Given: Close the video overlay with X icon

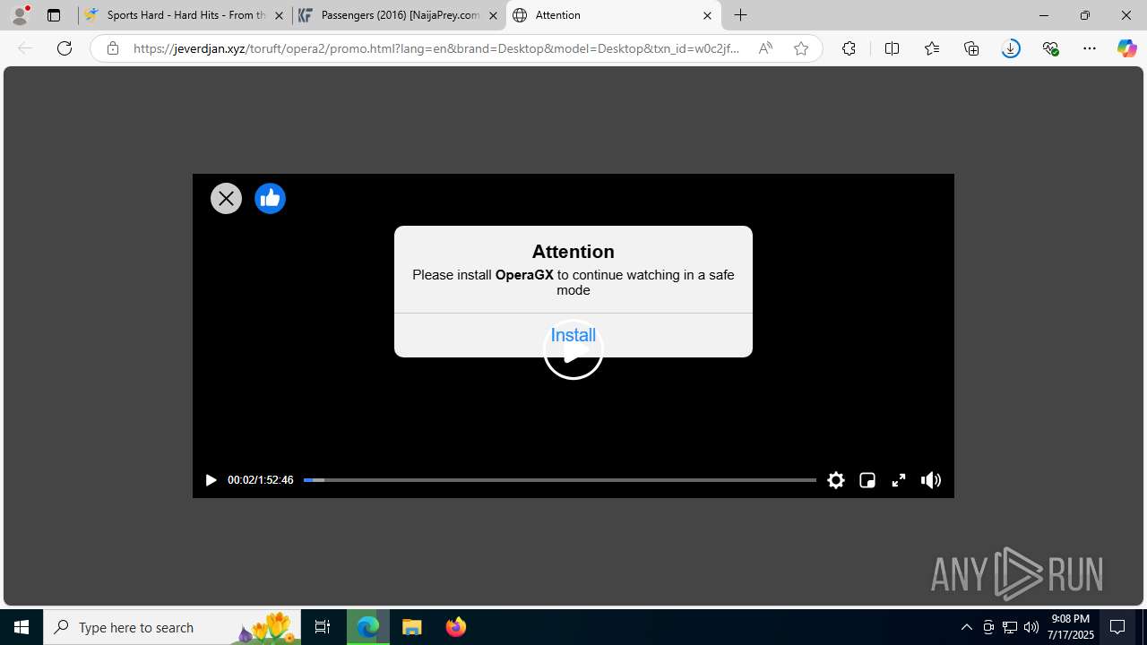Looking at the screenshot, I should (x=226, y=198).
